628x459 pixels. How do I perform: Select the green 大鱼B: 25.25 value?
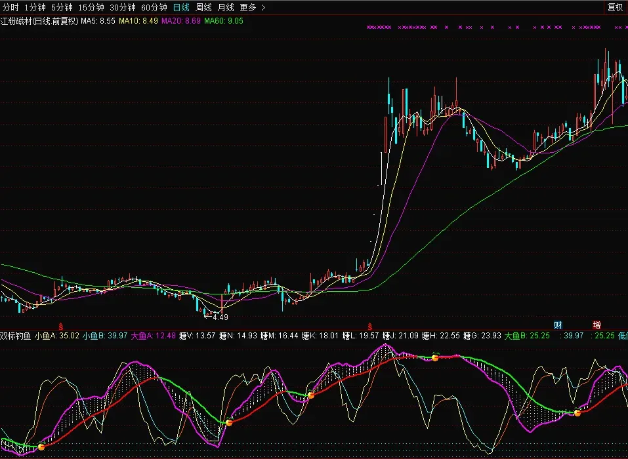527,336
